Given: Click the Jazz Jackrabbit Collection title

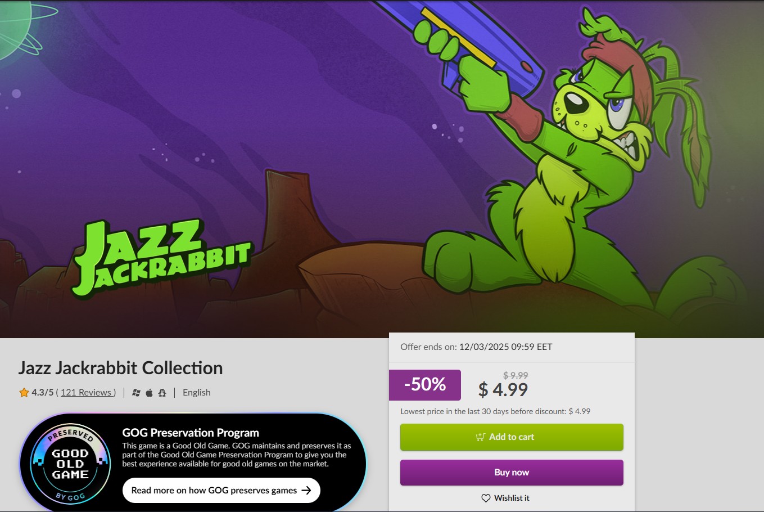Looking at the screenshot, I should [x=121, y=368].
